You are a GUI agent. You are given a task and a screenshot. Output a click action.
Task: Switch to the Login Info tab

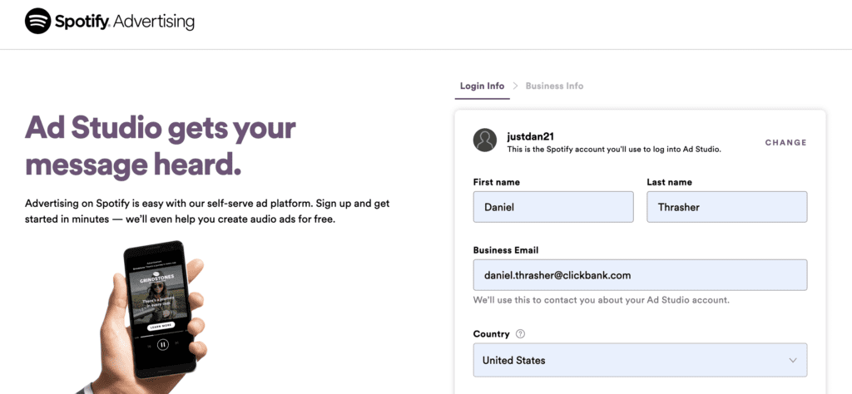482,86
